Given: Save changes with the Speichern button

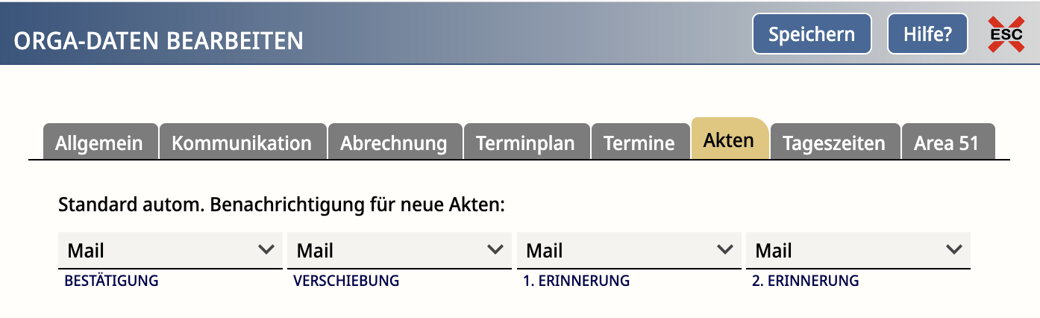Looking at the screenshot, I should [812, 34].
